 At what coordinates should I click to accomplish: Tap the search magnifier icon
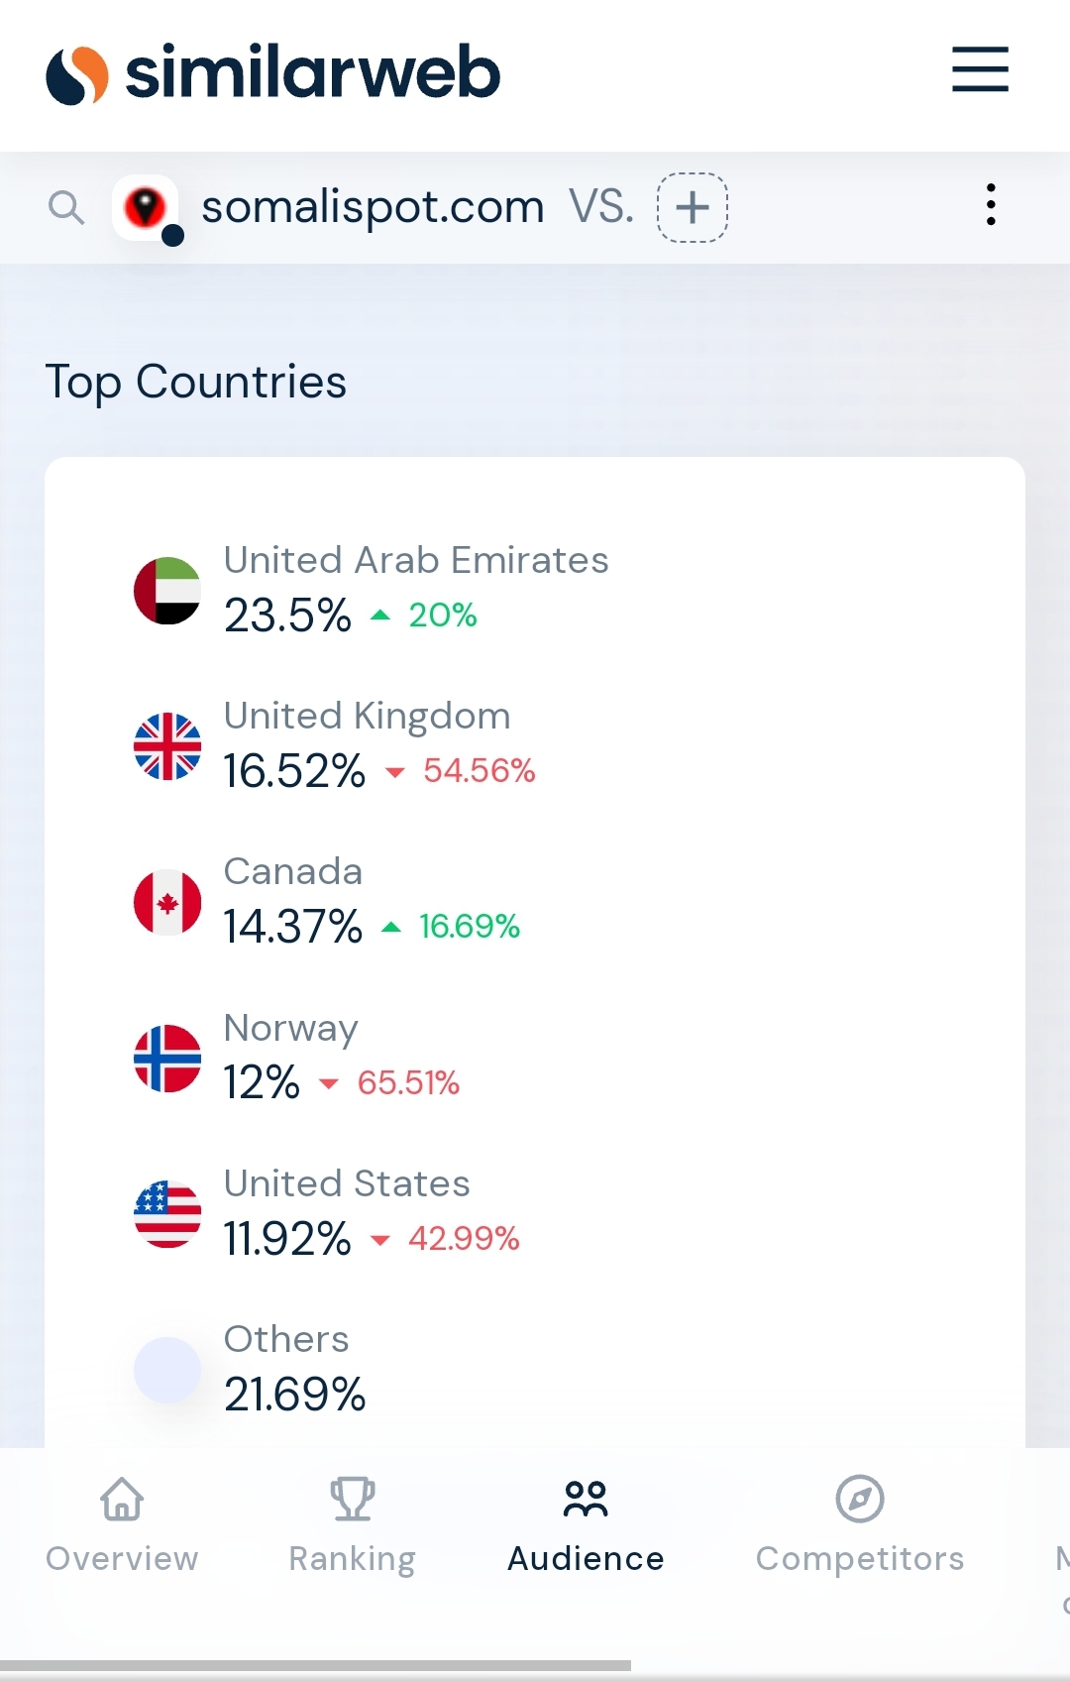(66, 208)
